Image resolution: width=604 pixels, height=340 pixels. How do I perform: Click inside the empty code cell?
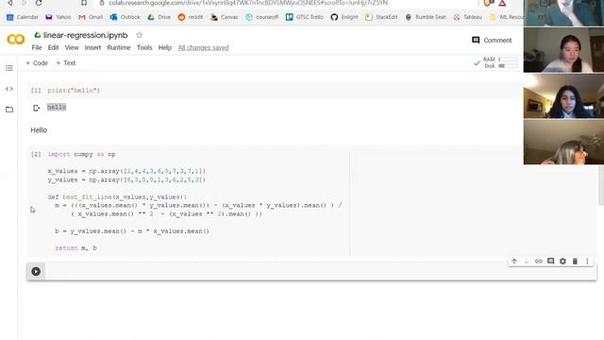click(320, 271)
